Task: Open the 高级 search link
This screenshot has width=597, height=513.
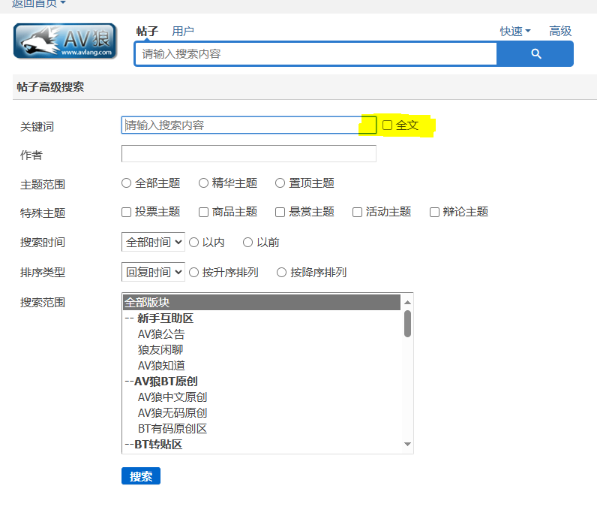Action: [x=560, y=32]
